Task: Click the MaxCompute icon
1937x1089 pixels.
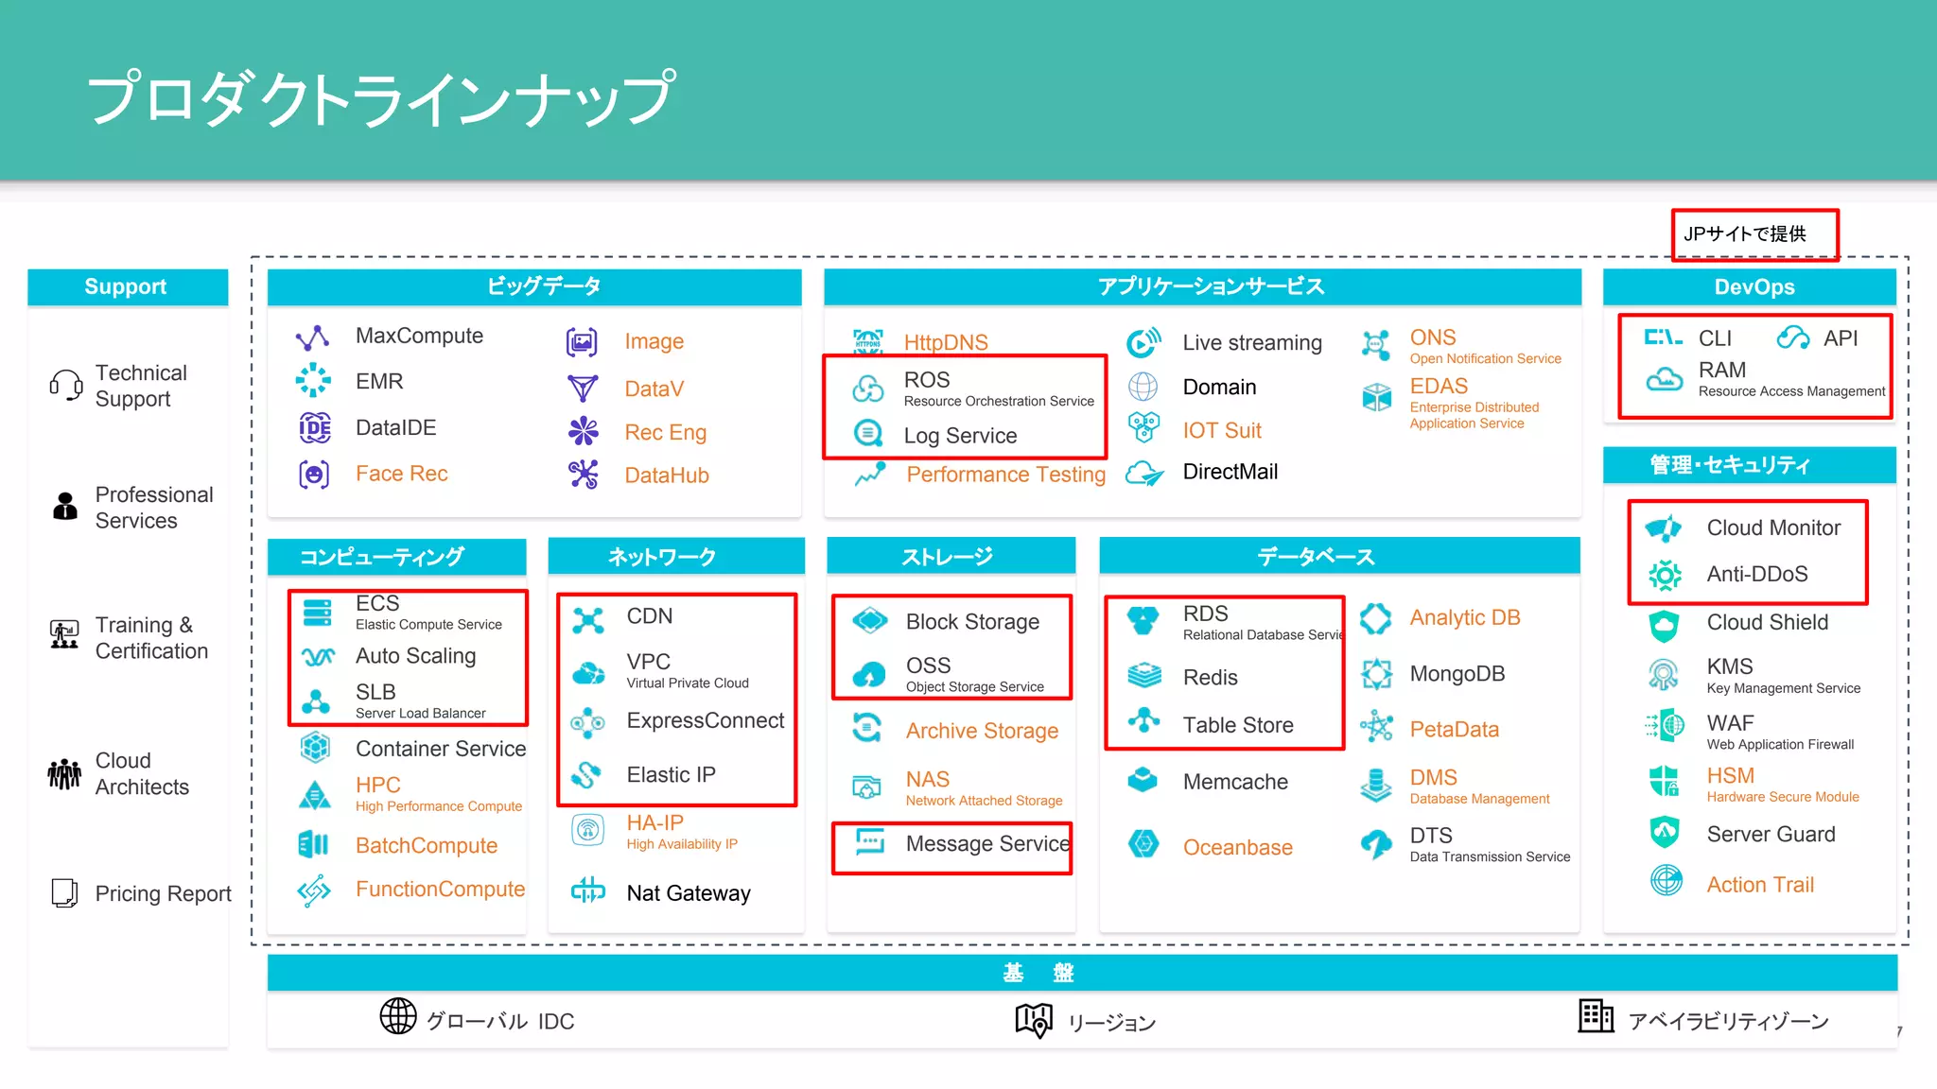Action: click(312, 337)
